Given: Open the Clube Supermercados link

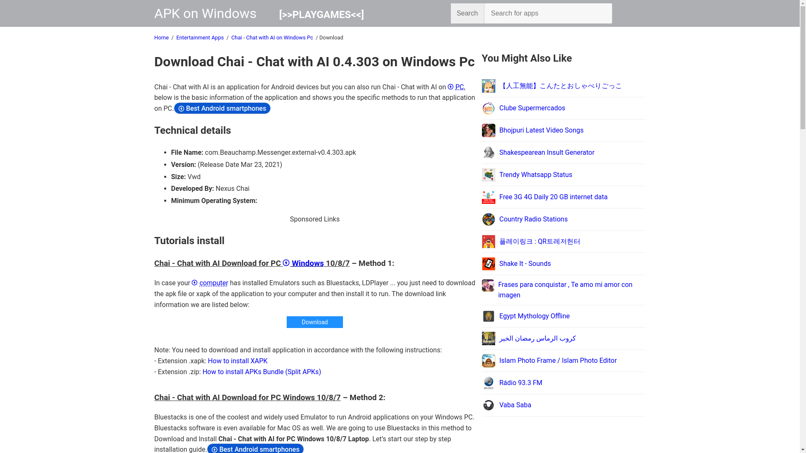Looking at the screenshot, I should tap(532, 108).
